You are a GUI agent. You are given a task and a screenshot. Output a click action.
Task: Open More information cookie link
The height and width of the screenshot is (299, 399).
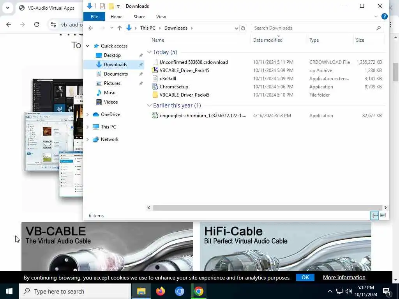(344, 277)
